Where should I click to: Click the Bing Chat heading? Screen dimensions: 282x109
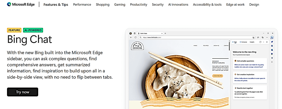pyautogui.click(x=30, y=39)
